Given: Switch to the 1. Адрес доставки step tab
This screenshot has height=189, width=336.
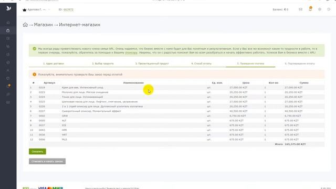Looking at the screenshot, I should (x=54, y=64).
